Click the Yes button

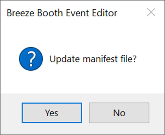(x=52, y=113)
